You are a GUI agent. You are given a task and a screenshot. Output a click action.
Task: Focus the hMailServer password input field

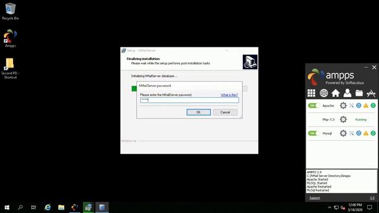pyautogui.click(x=189, y=100)
